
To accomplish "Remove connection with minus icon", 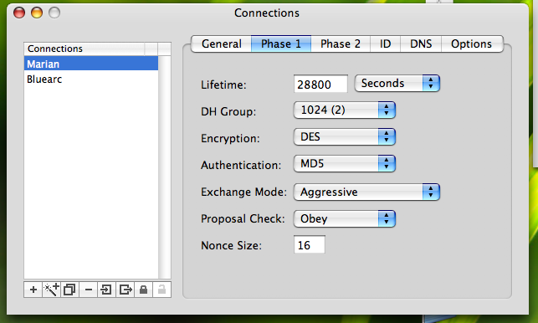I will pos(88,290).
